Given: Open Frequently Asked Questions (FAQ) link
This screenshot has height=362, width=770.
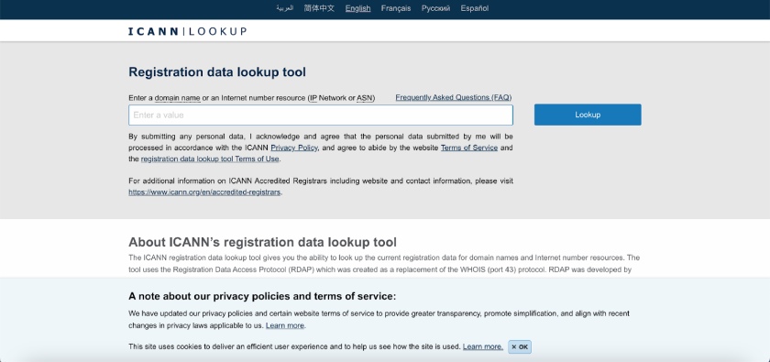Looking at the screenshot, I should (453, 97).
